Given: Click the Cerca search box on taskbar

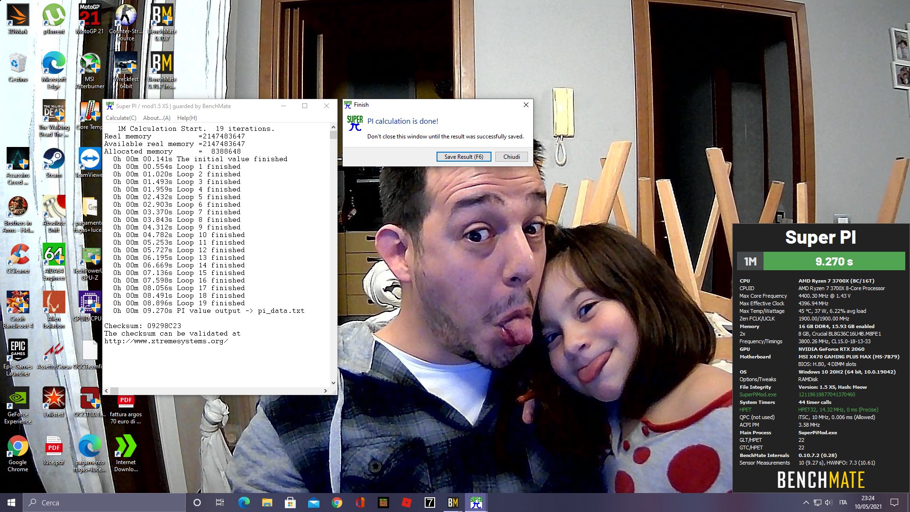Looking at the screenshot, I should [x=104, y=503].
